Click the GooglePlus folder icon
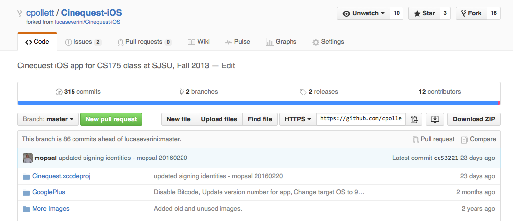Viewport: 513px width, 221px height. tap(26, 192)
